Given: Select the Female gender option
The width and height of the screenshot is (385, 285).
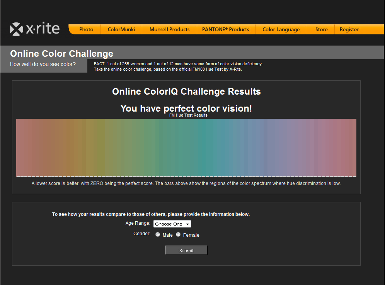Looking at the screenshot, I should (x=178, y=234).
